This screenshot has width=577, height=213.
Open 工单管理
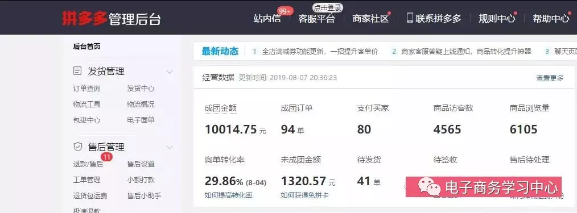[86, 180]
